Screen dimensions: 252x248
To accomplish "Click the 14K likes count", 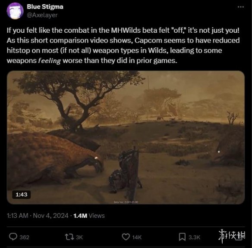I will click(137, 237).
